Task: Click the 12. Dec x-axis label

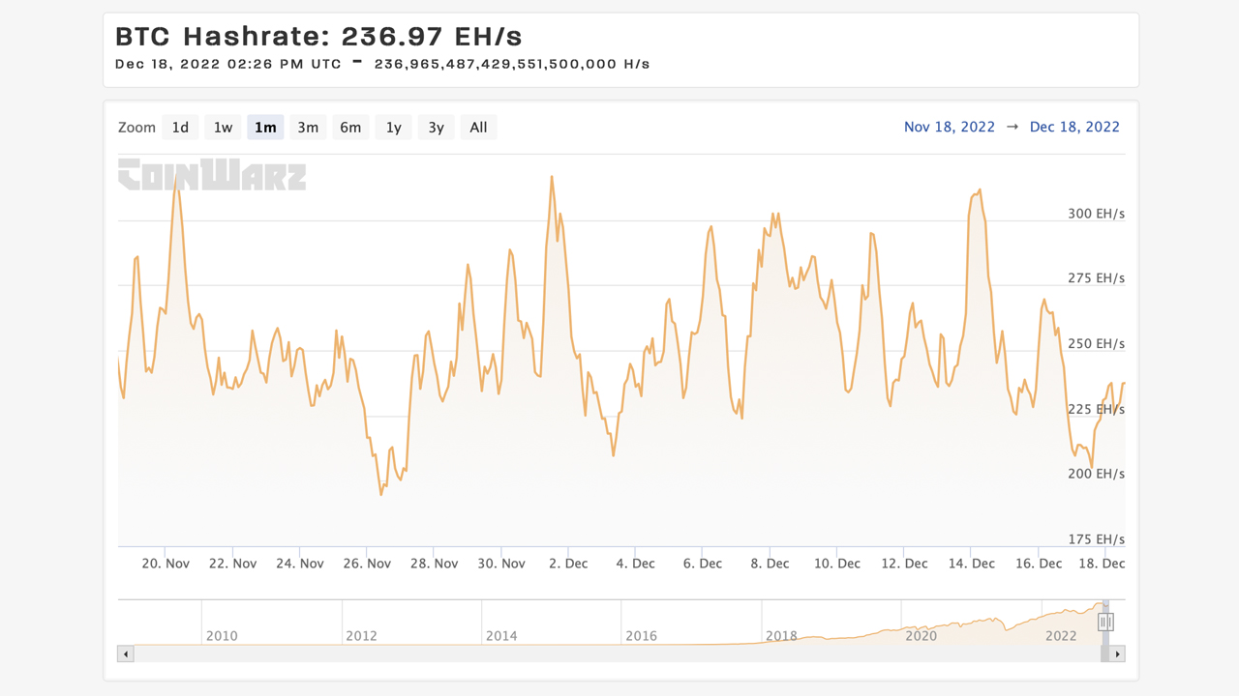Action: [904, 564]
